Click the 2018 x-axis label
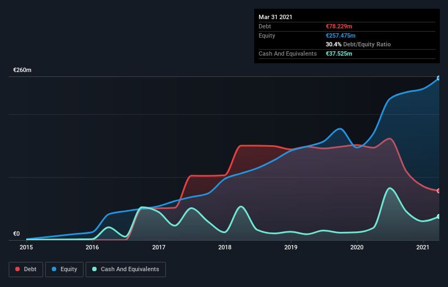This screenshot has width=448, height=287. click(x=225, y=247)
